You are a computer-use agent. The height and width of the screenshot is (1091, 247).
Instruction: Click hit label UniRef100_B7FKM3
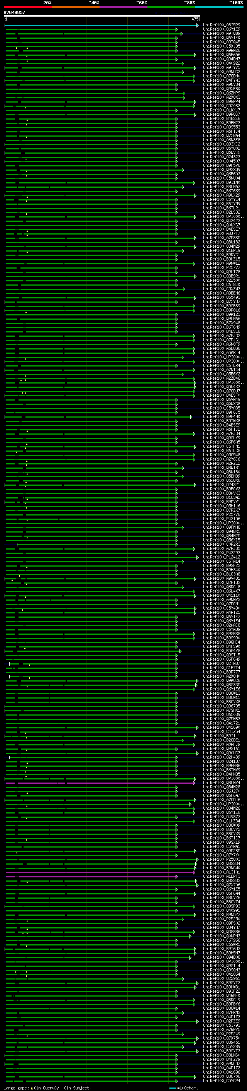pos(222,1012)
